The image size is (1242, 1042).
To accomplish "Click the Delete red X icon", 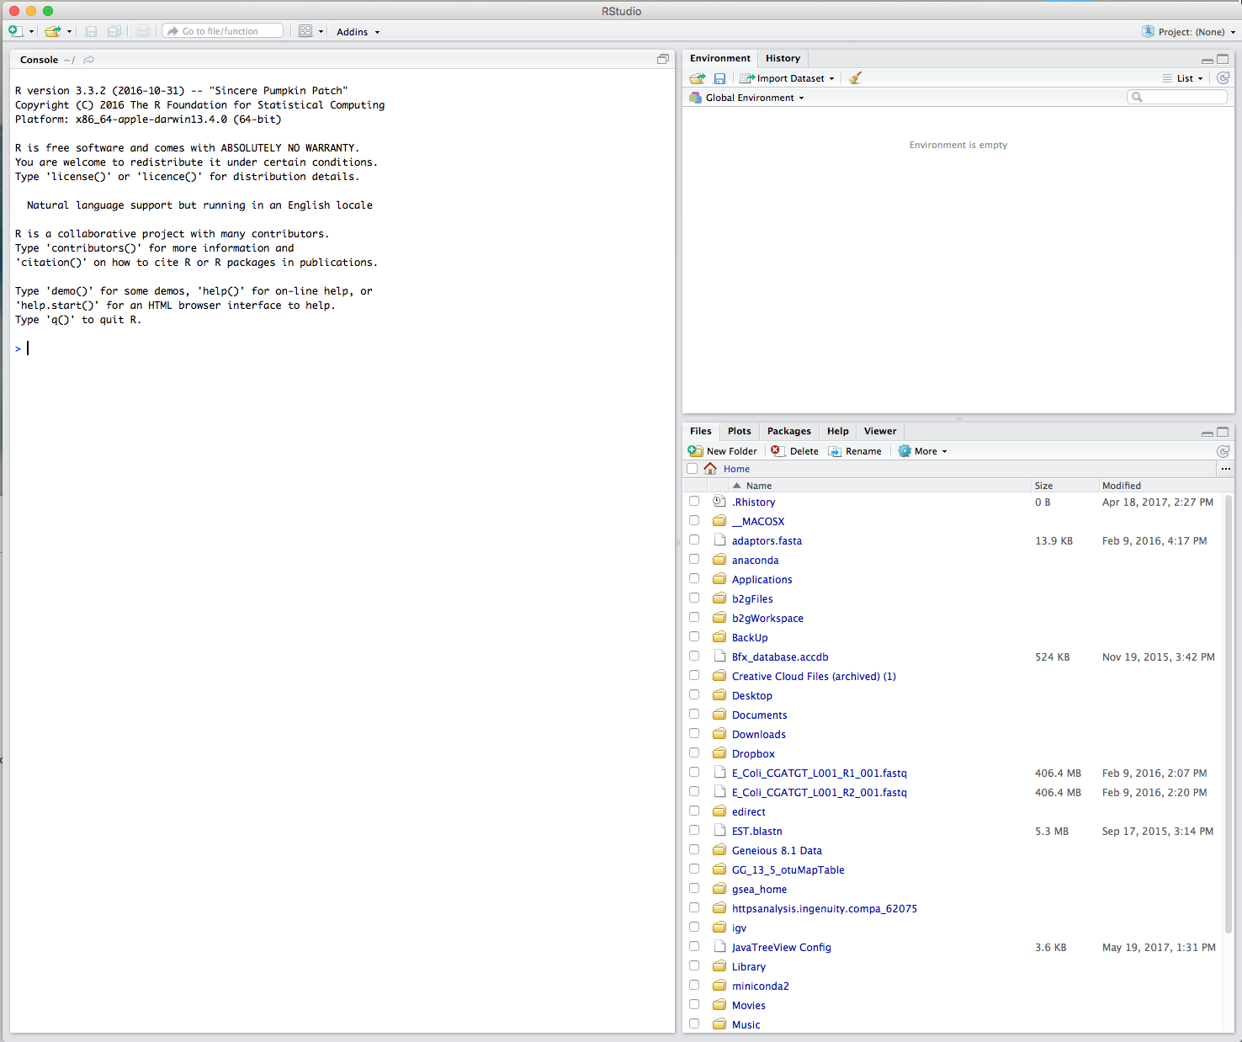I will tap(776, 450).
